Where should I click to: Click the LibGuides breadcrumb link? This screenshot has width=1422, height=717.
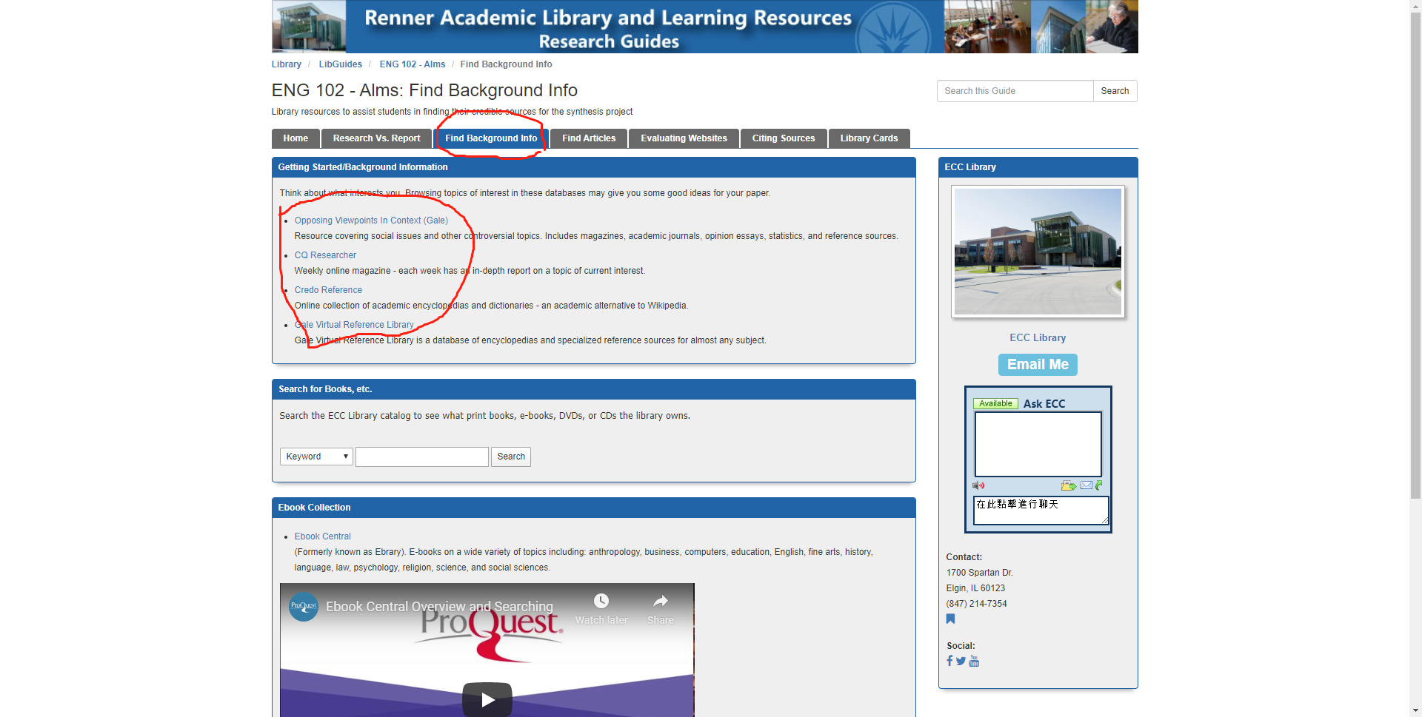coord(341,64)
